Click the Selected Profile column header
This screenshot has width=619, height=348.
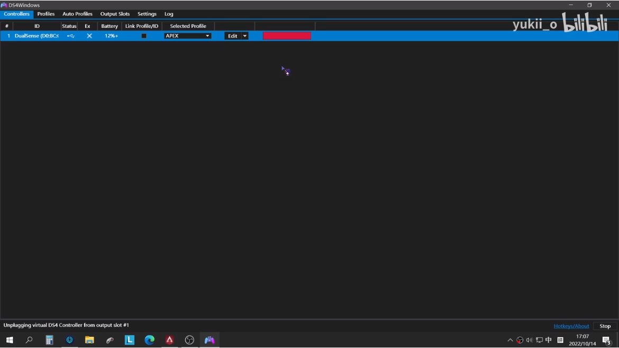(x=188, y=26)
